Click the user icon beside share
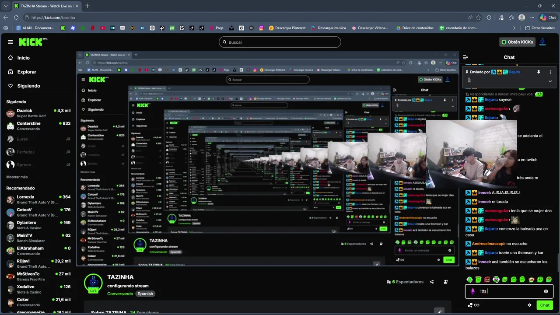The image size is (560, 315). coord(446,282)
